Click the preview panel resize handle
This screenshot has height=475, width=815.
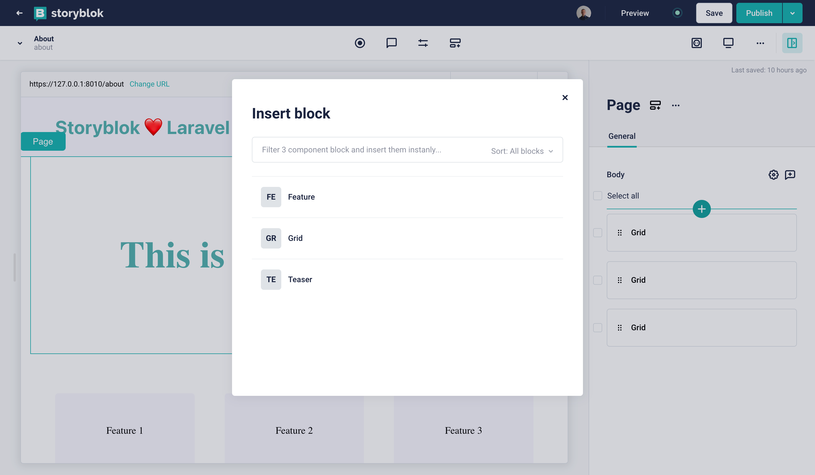click(x=14, y=267)
